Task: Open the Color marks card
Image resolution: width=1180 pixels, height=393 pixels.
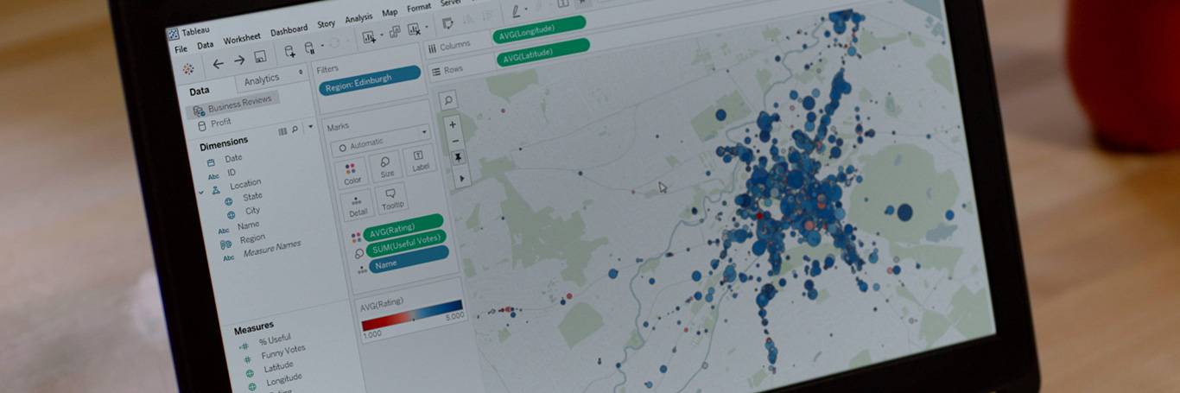Action: pyautogui.click(x=352, y=172)
